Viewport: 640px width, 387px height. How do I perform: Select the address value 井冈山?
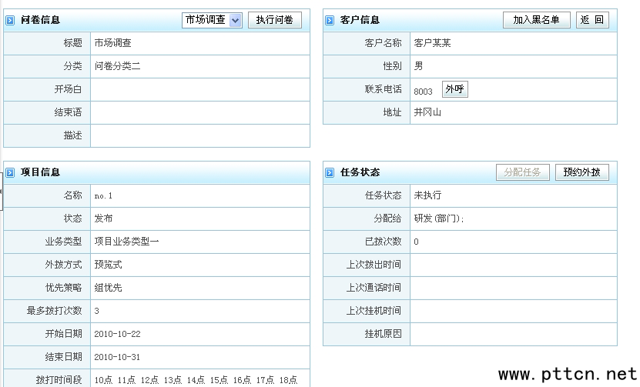click(x=427, y=112)
